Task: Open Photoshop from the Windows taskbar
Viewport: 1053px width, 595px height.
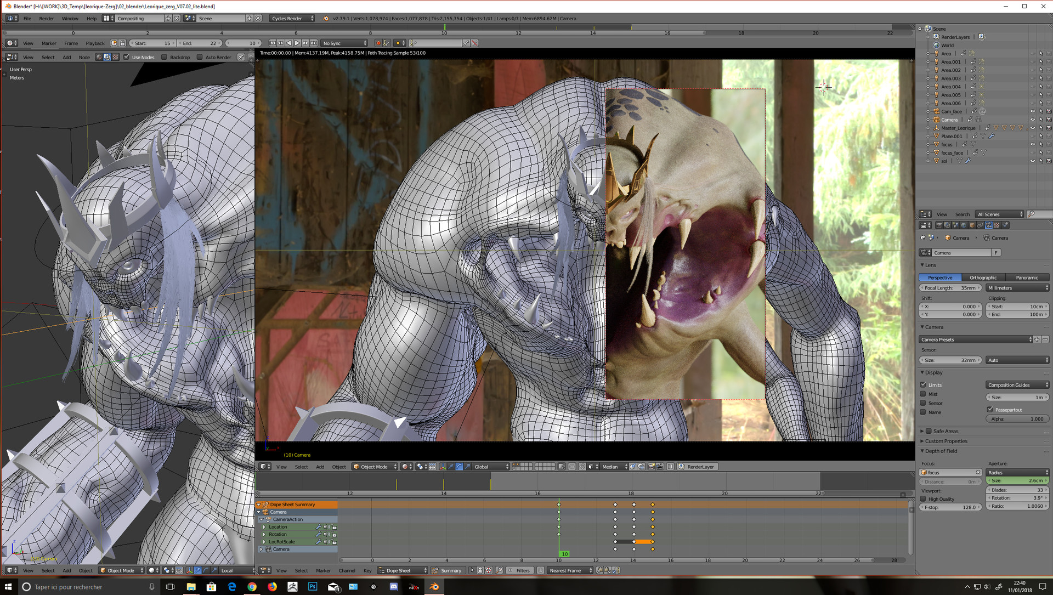Action: point(313,586)
